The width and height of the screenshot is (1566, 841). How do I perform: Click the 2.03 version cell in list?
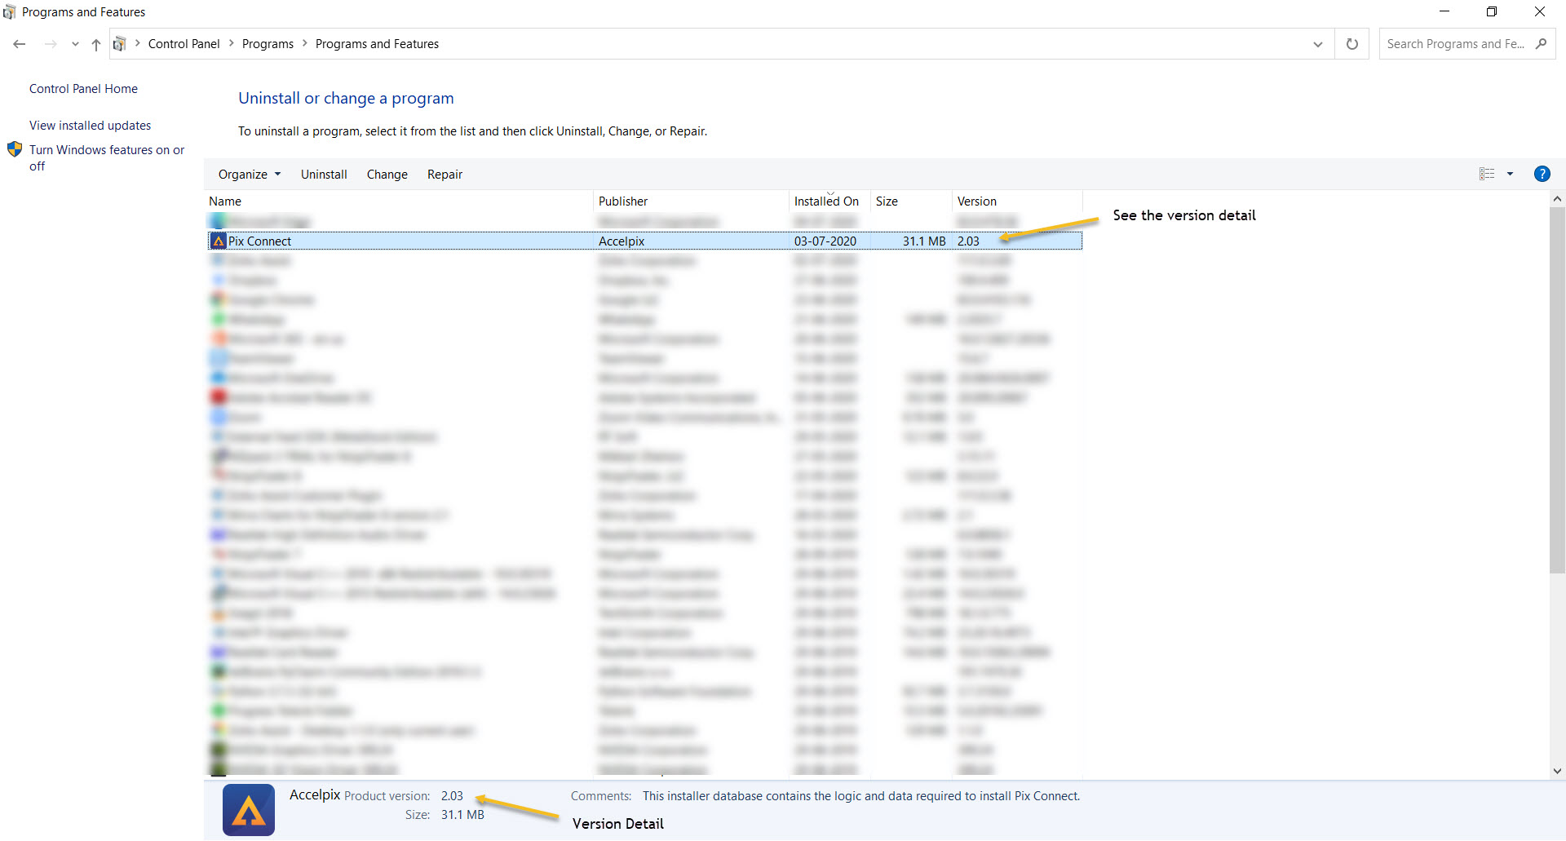[968, 241]
